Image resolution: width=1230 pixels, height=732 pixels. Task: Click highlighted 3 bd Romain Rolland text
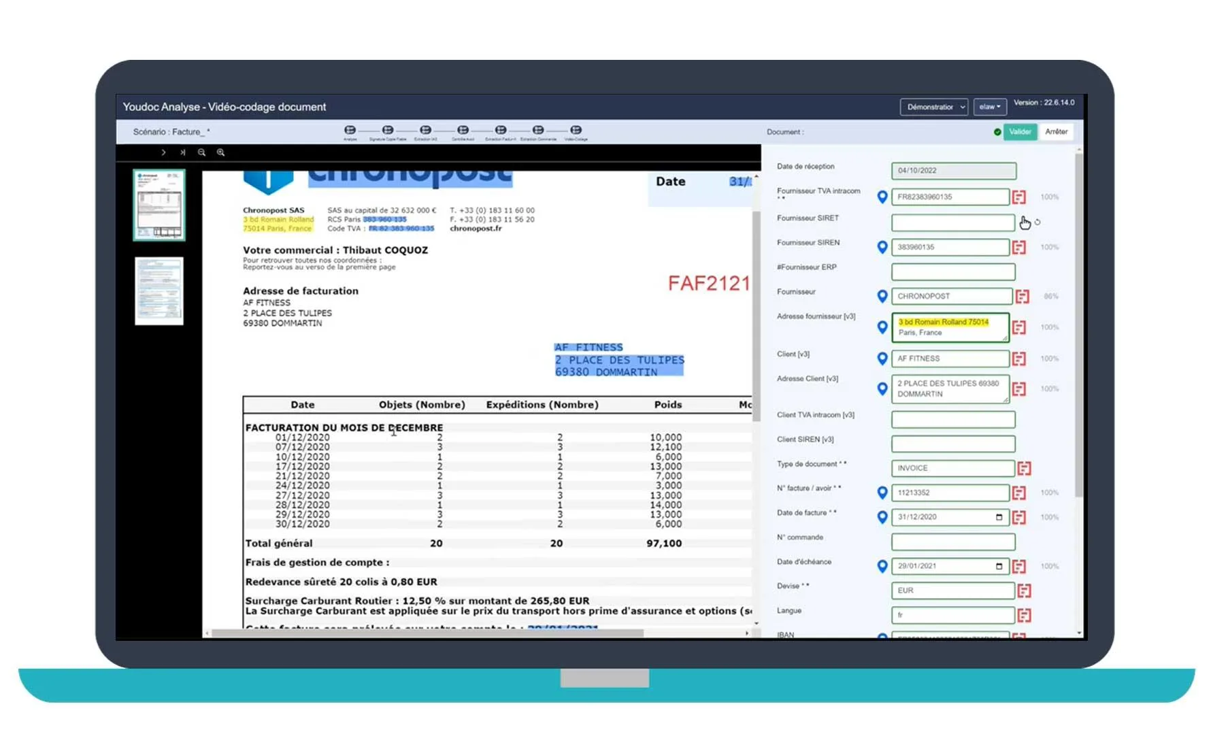click(x=278, y=219)
